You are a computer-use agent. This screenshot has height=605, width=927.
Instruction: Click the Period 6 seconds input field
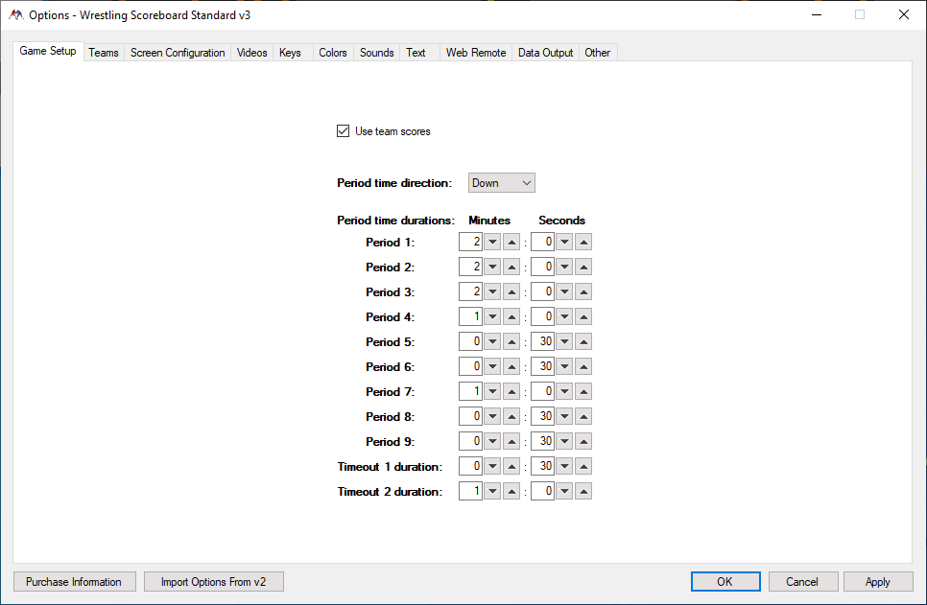pyautogui.click(x=542, y=367)
